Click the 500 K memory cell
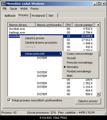107x120 pixels. coord(89,94)
